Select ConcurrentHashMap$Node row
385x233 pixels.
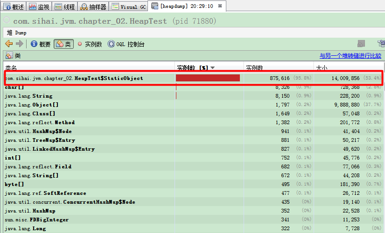[193, 202]
